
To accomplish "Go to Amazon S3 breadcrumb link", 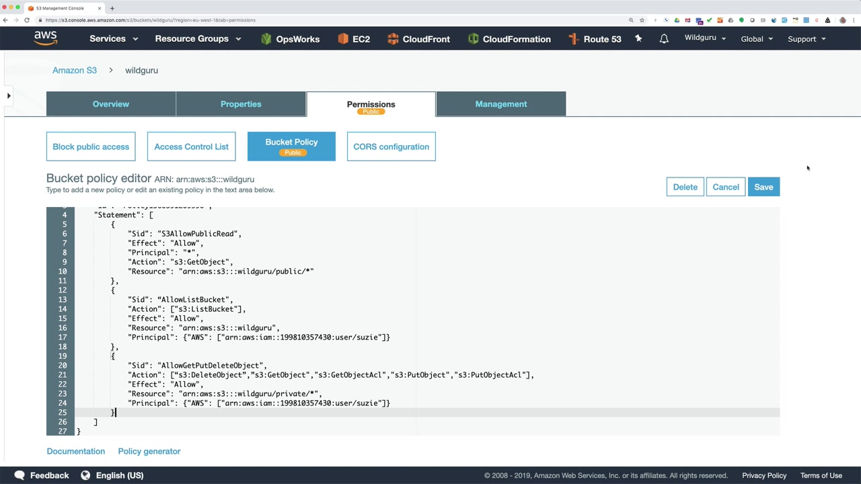I will coord(75,70).
